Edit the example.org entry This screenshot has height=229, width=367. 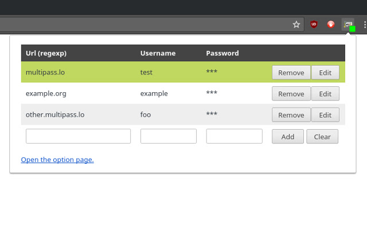(325, 94)
